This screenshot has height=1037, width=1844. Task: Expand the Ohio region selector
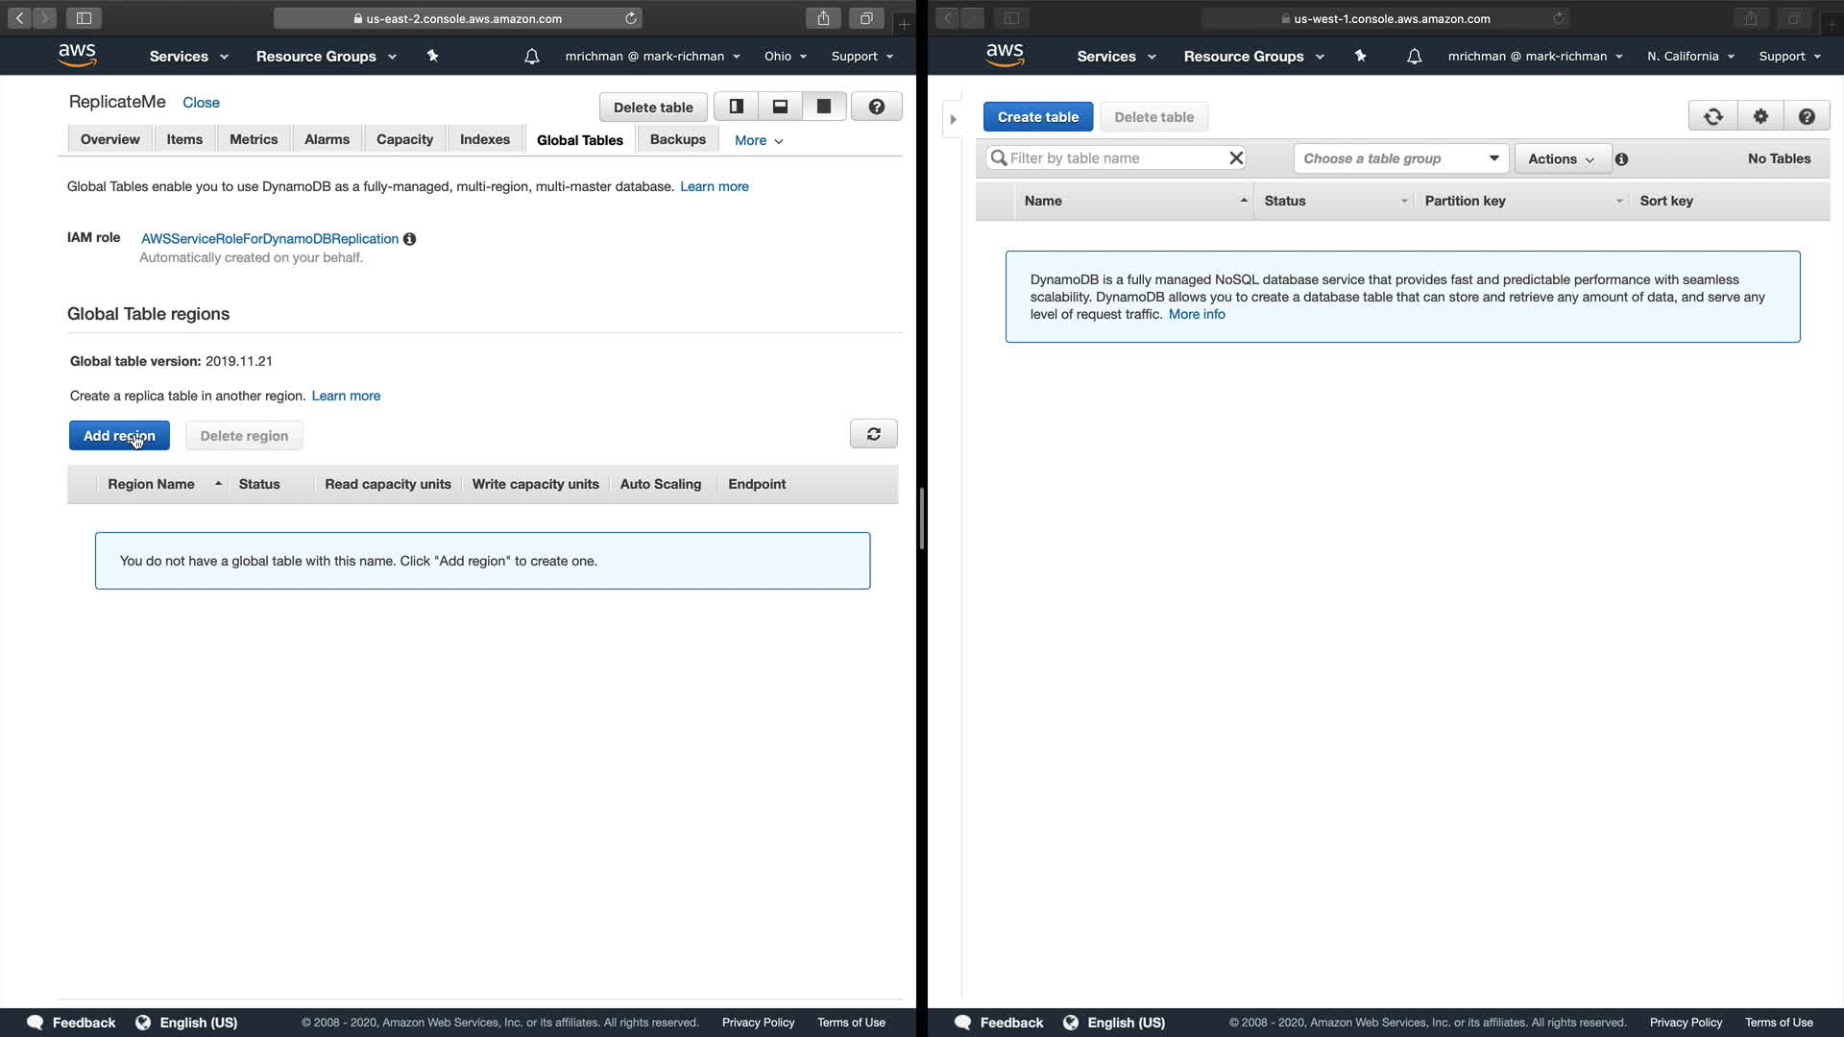(x=785, y=57)
